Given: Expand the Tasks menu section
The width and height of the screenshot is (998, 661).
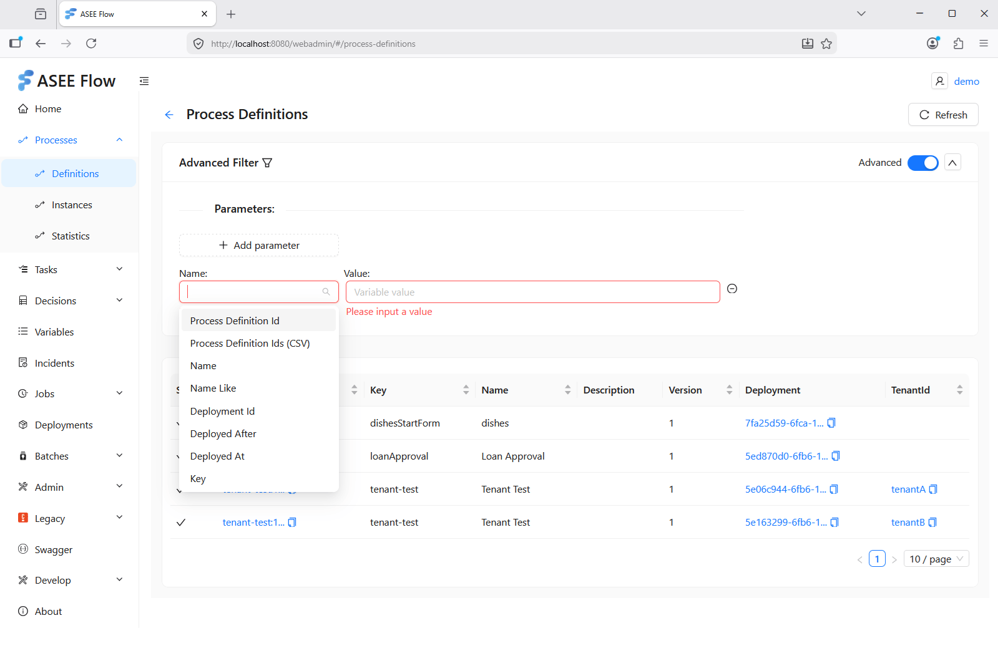Looking at the screenshot, I should [x=120, y=269].
